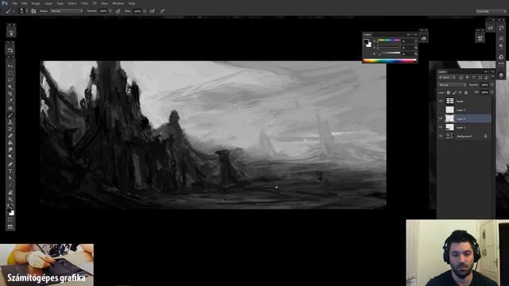Open the layer Fill dropdown arrow
This screenshot has width=509, height=286.
(492, 92)
